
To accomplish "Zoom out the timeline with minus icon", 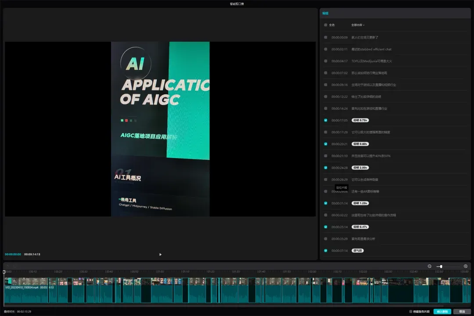I will pos(430,266).
